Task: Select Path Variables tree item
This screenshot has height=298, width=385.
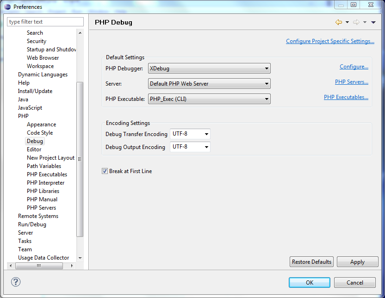Action: click(x=44, y=166)
